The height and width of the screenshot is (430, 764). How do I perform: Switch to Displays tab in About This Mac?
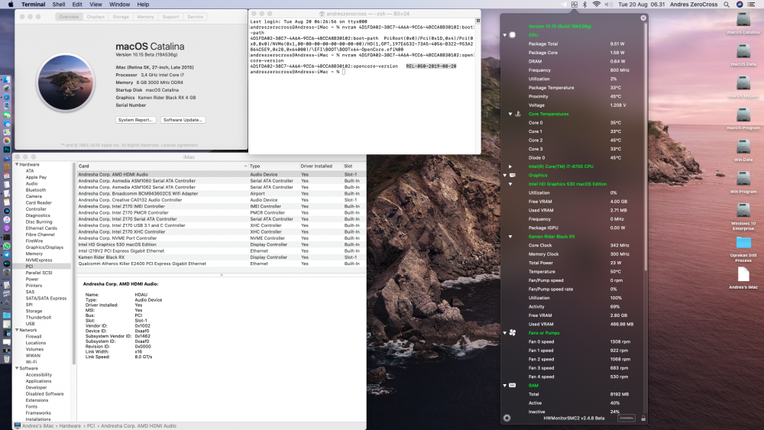click(95, 17)
